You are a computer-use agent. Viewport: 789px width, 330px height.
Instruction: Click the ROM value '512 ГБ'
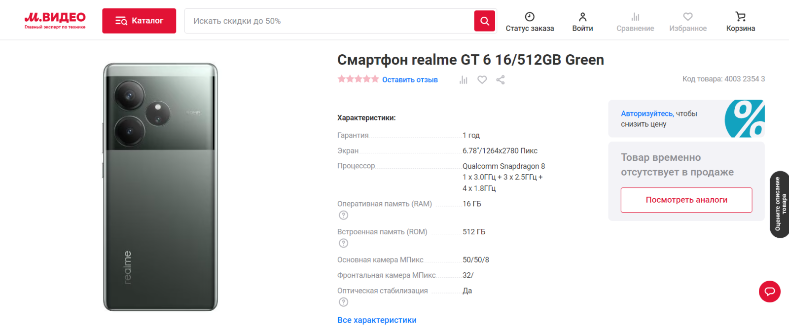coord(474,232)
